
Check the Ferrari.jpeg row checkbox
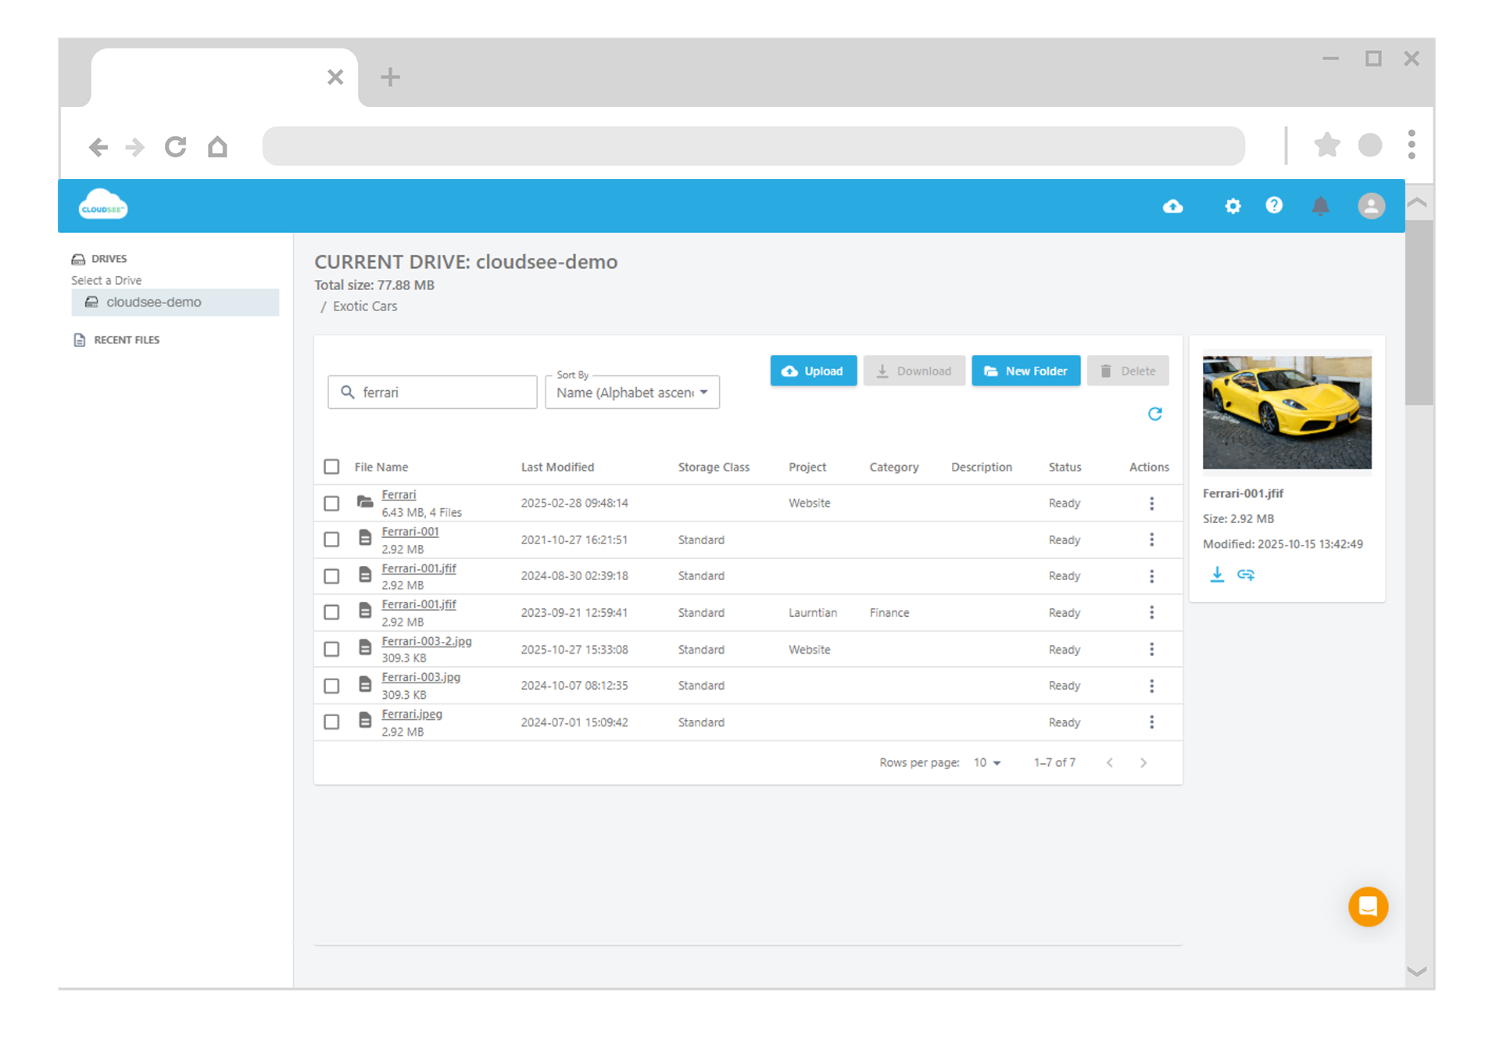pos(331,722)
